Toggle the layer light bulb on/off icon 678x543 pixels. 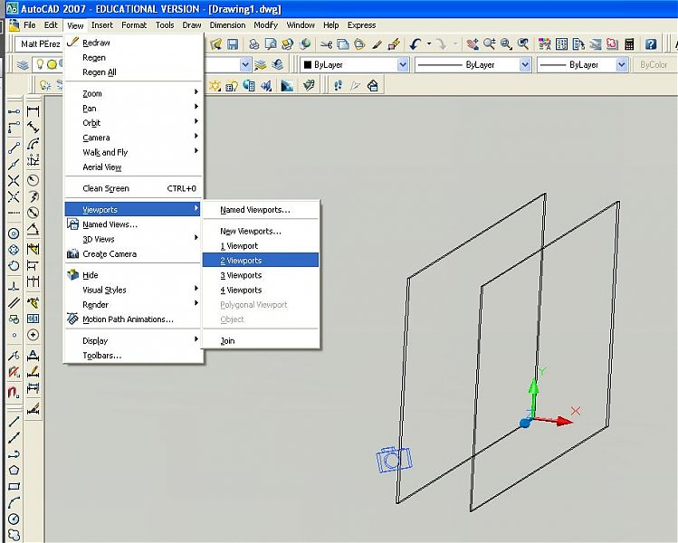[40, 65]
